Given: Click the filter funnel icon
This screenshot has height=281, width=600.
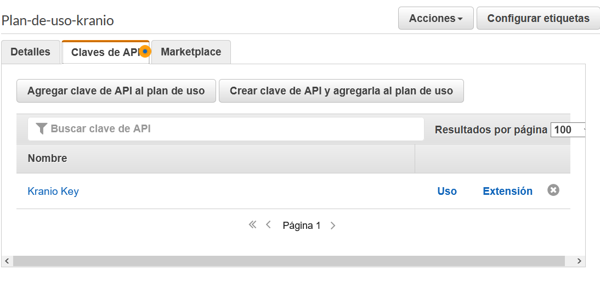Looking at the screenshot, I should [x=41, y=129].
